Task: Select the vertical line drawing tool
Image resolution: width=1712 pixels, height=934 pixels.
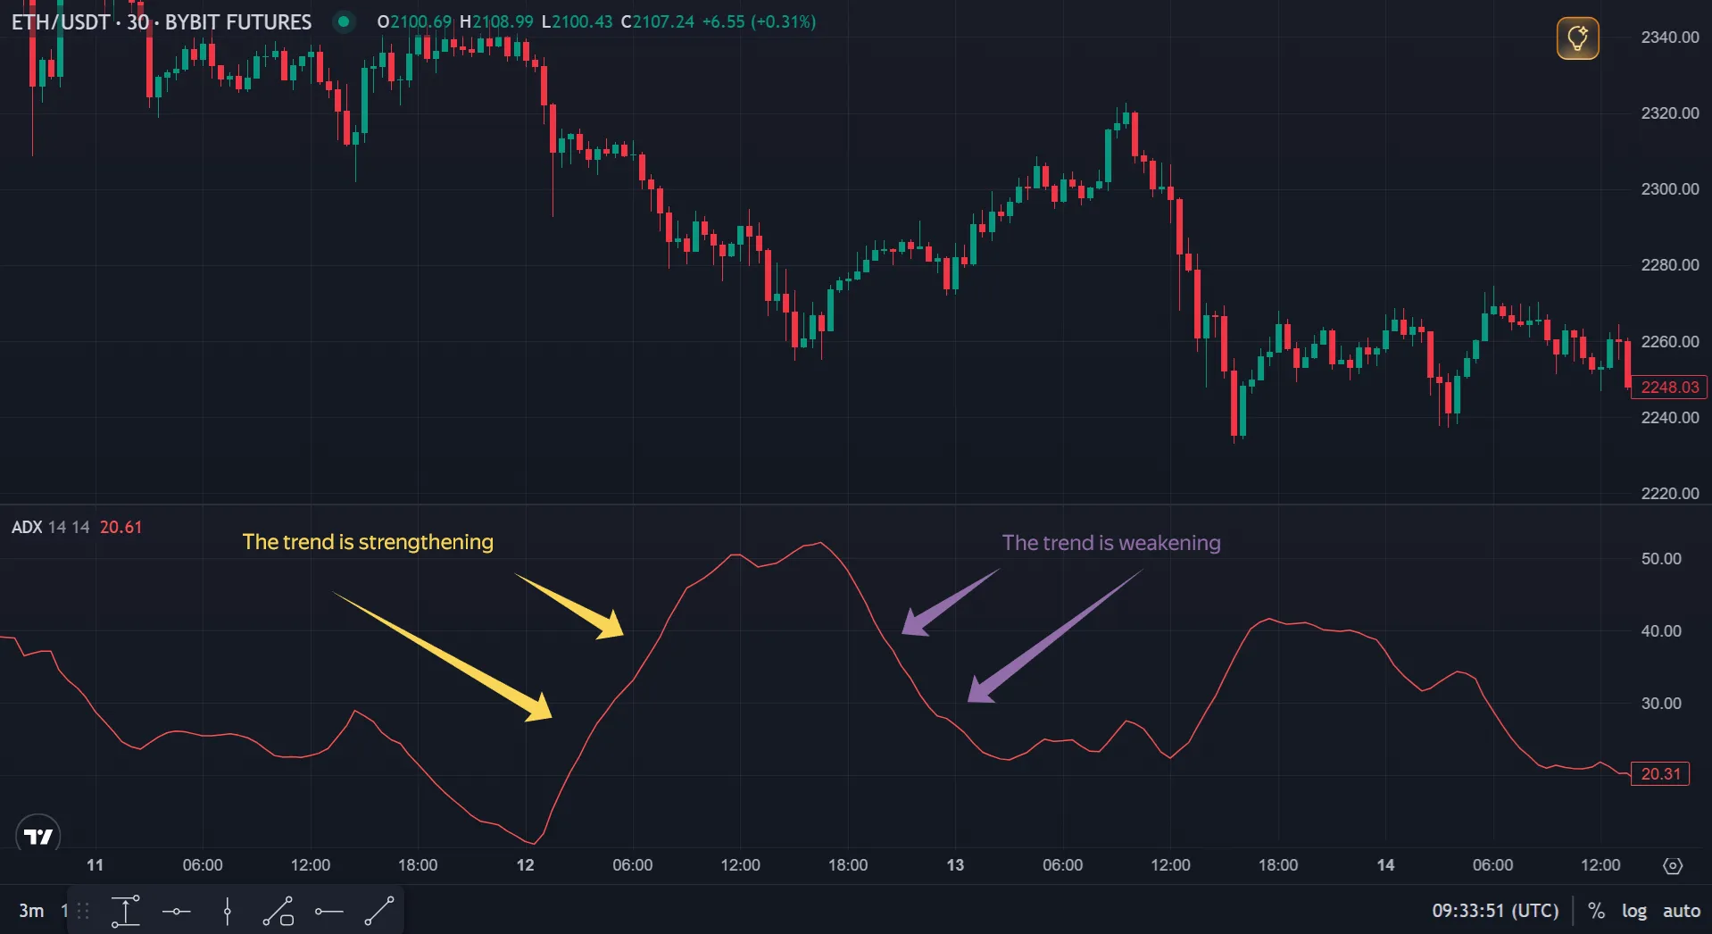Action: [x=228, y=912]
